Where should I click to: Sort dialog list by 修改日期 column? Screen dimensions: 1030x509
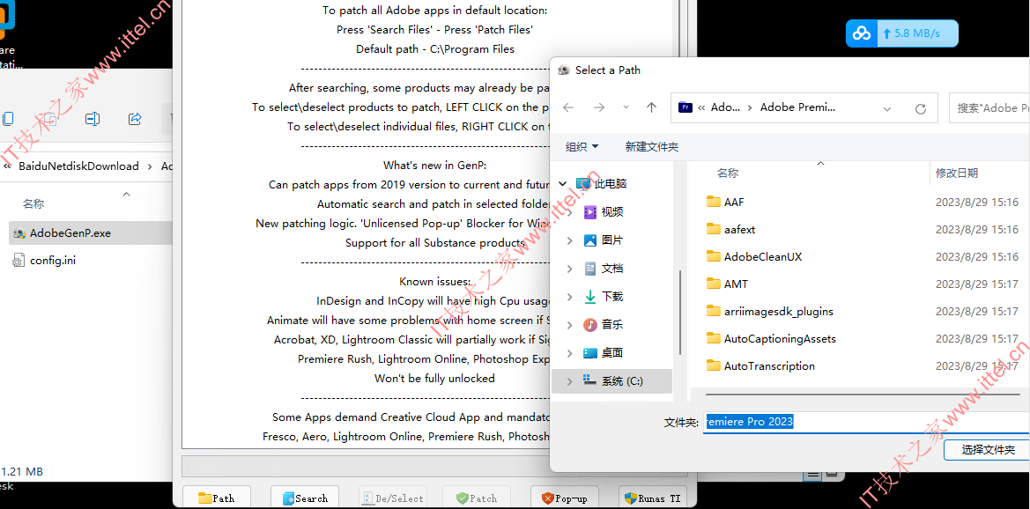click(957, 173)
